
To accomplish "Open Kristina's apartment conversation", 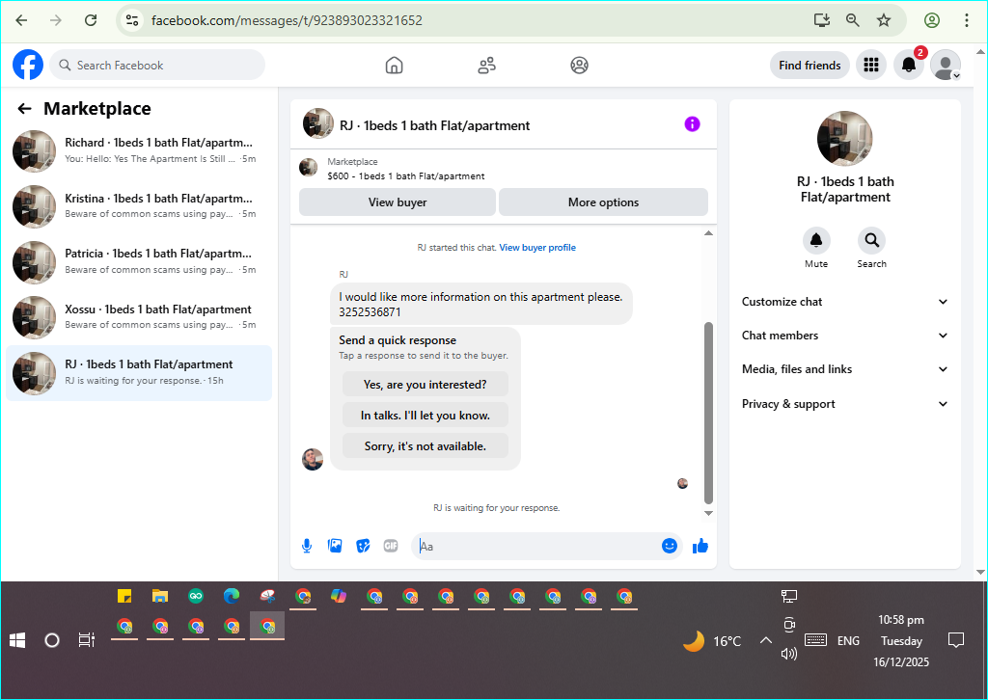I will (x=139, y=206).
